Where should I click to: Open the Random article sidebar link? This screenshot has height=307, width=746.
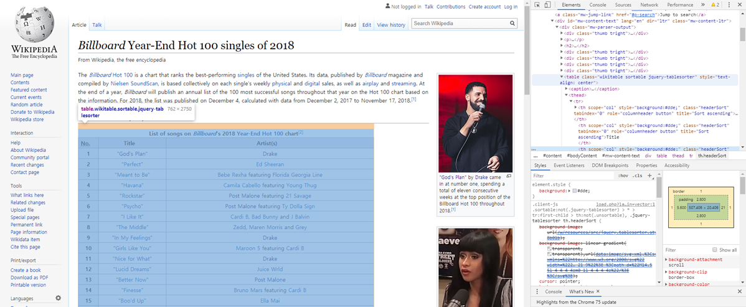27,105
